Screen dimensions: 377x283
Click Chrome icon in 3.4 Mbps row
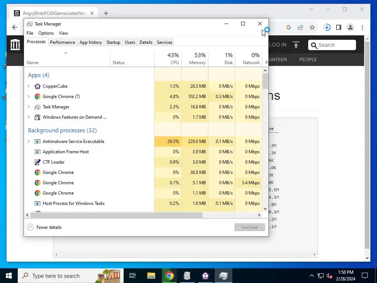37,183
